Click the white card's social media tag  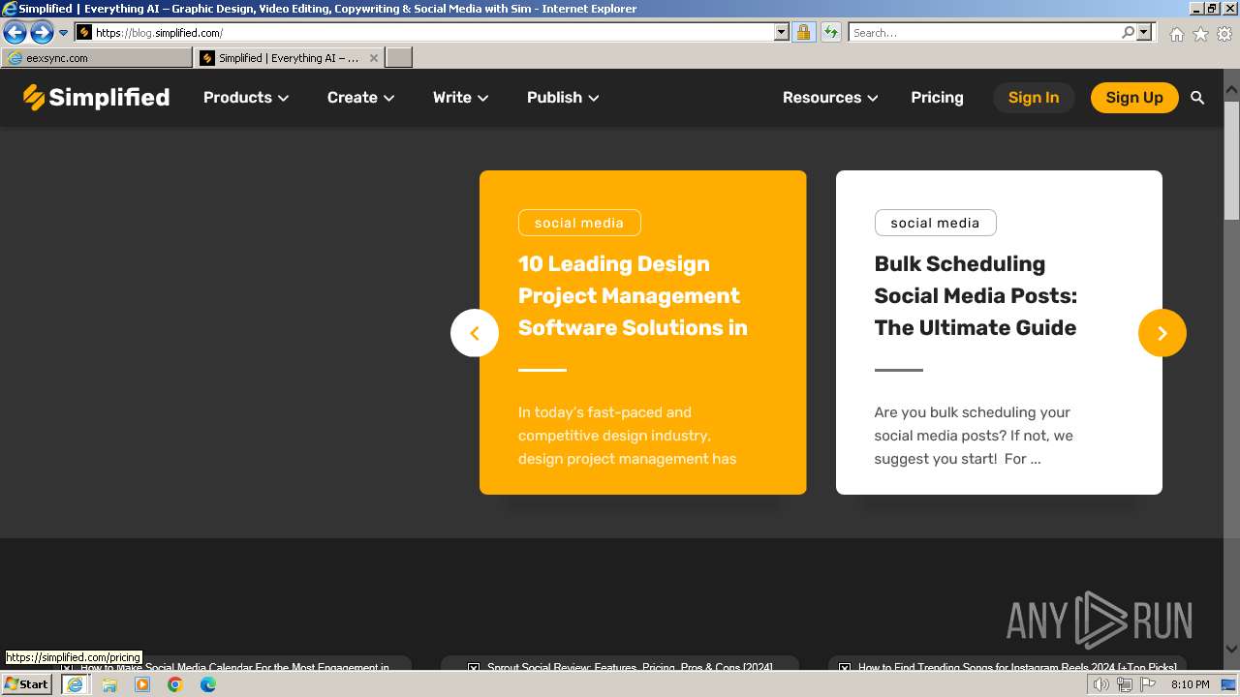(935, 223)
